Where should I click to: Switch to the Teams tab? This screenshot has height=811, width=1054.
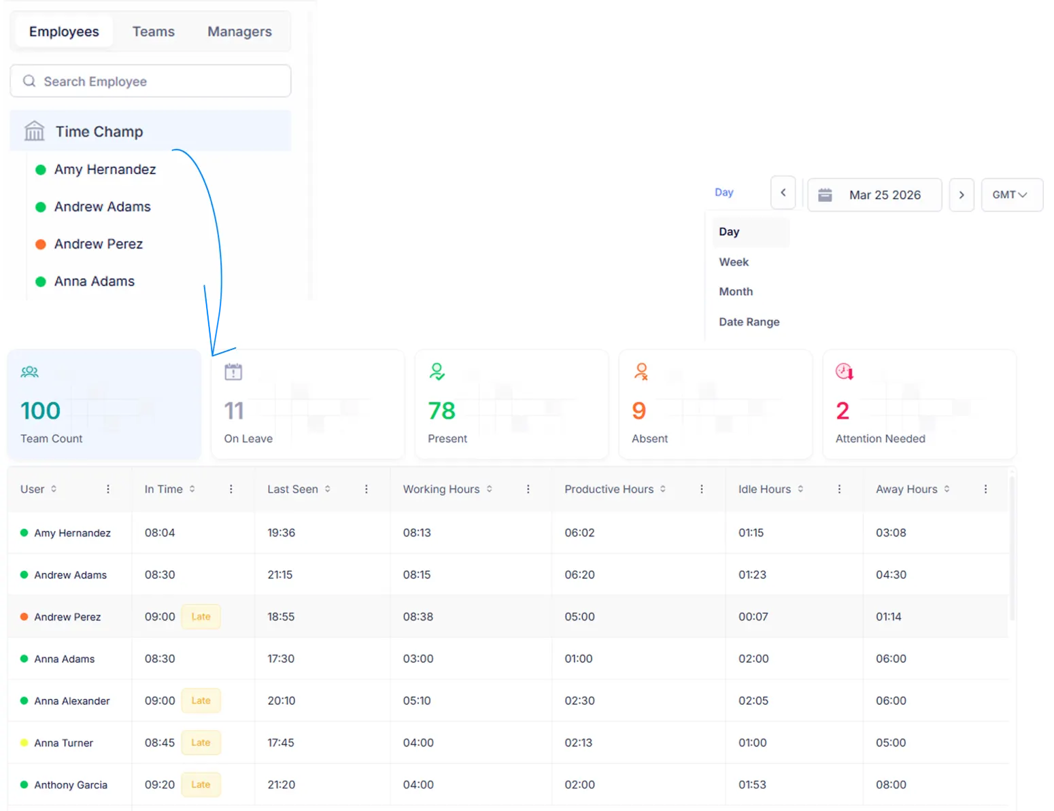(153, 31)
